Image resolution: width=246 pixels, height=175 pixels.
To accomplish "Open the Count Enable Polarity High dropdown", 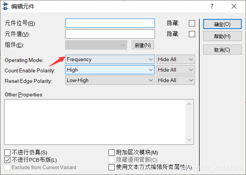I will click(110, 70).
